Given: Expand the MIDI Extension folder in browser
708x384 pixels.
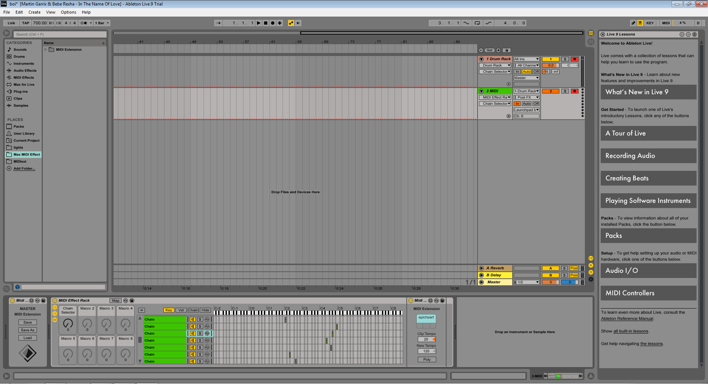Looking at the screenshot, I should [x=46, y=49].
